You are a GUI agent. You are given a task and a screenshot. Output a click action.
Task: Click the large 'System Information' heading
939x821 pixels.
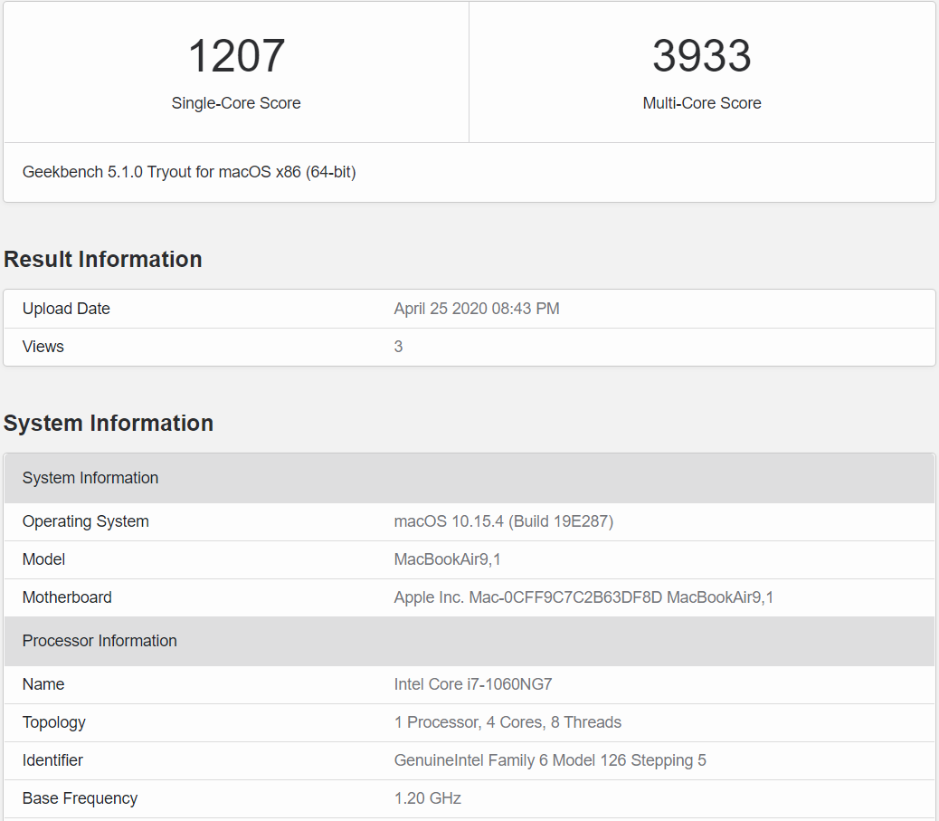coord(109,423)
